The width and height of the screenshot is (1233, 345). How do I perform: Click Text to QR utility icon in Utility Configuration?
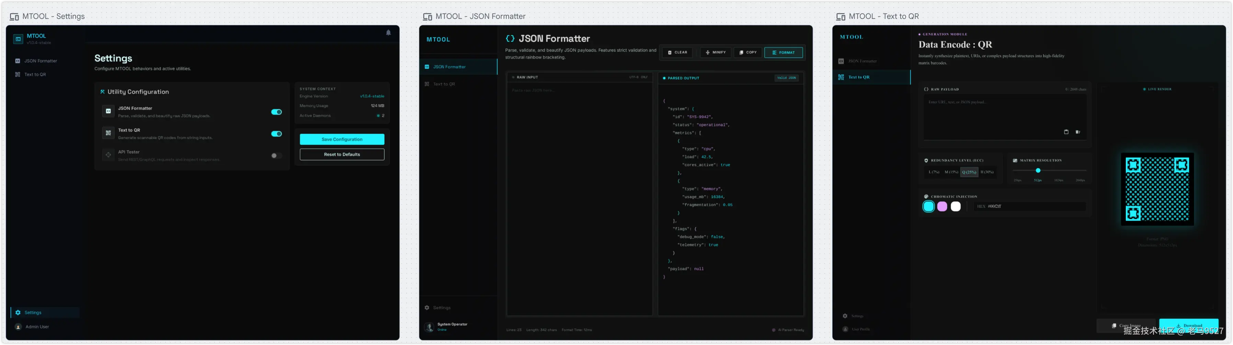pyautogui.click(x=108, y=133)
